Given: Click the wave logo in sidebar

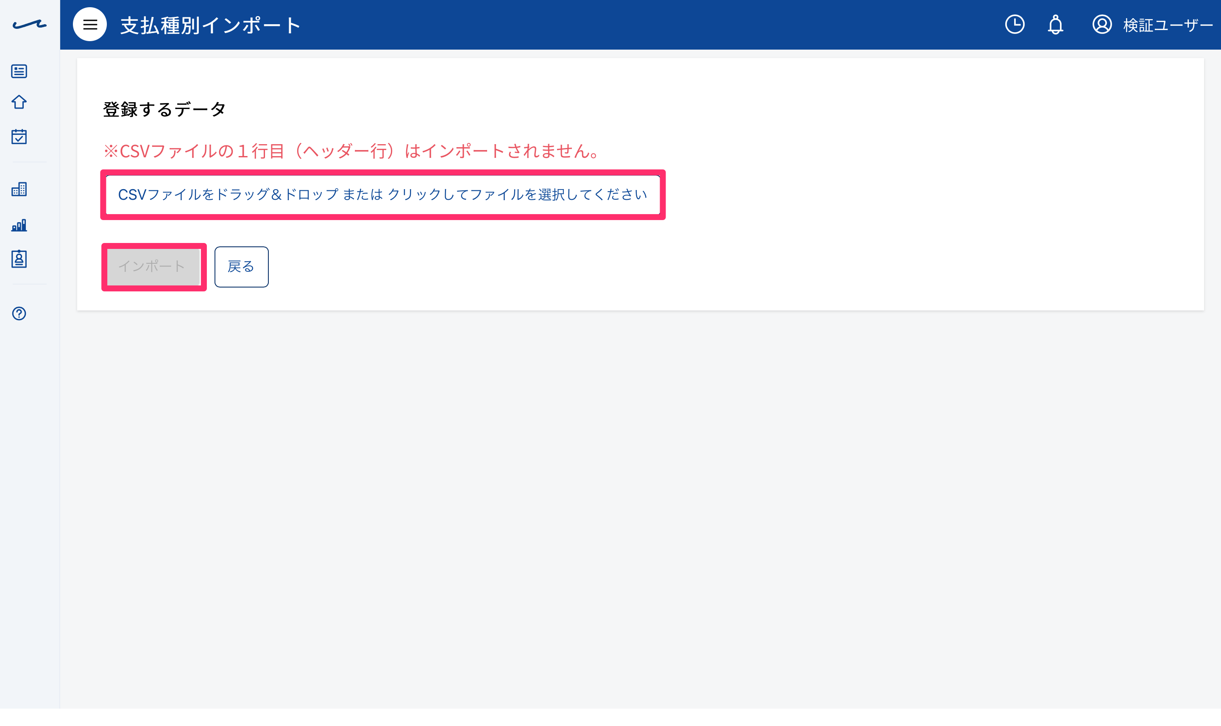Looking at the screenshot, I should click(29, 25).
